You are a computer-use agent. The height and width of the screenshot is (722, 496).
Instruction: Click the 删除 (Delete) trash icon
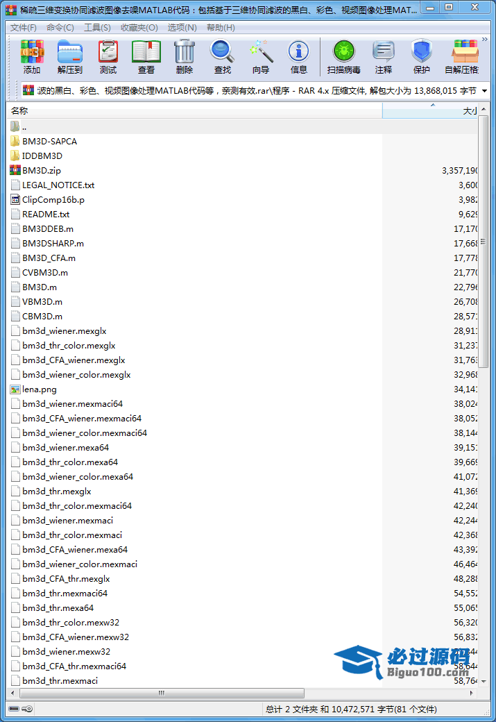point(185,57)
